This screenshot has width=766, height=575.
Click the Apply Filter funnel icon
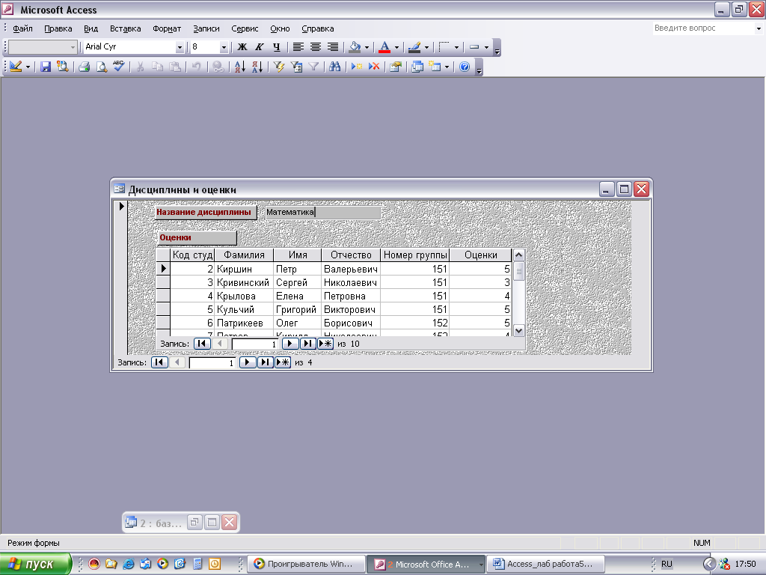click(x=313, y=67)
